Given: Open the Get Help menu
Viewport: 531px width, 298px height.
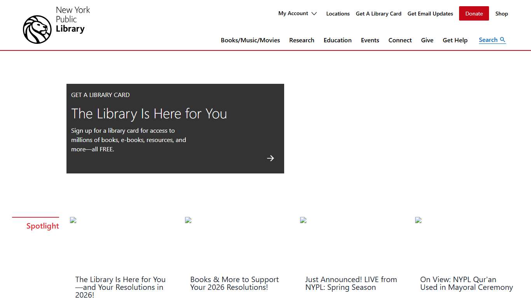Looking at the screenshot, I should coord(455,40).
